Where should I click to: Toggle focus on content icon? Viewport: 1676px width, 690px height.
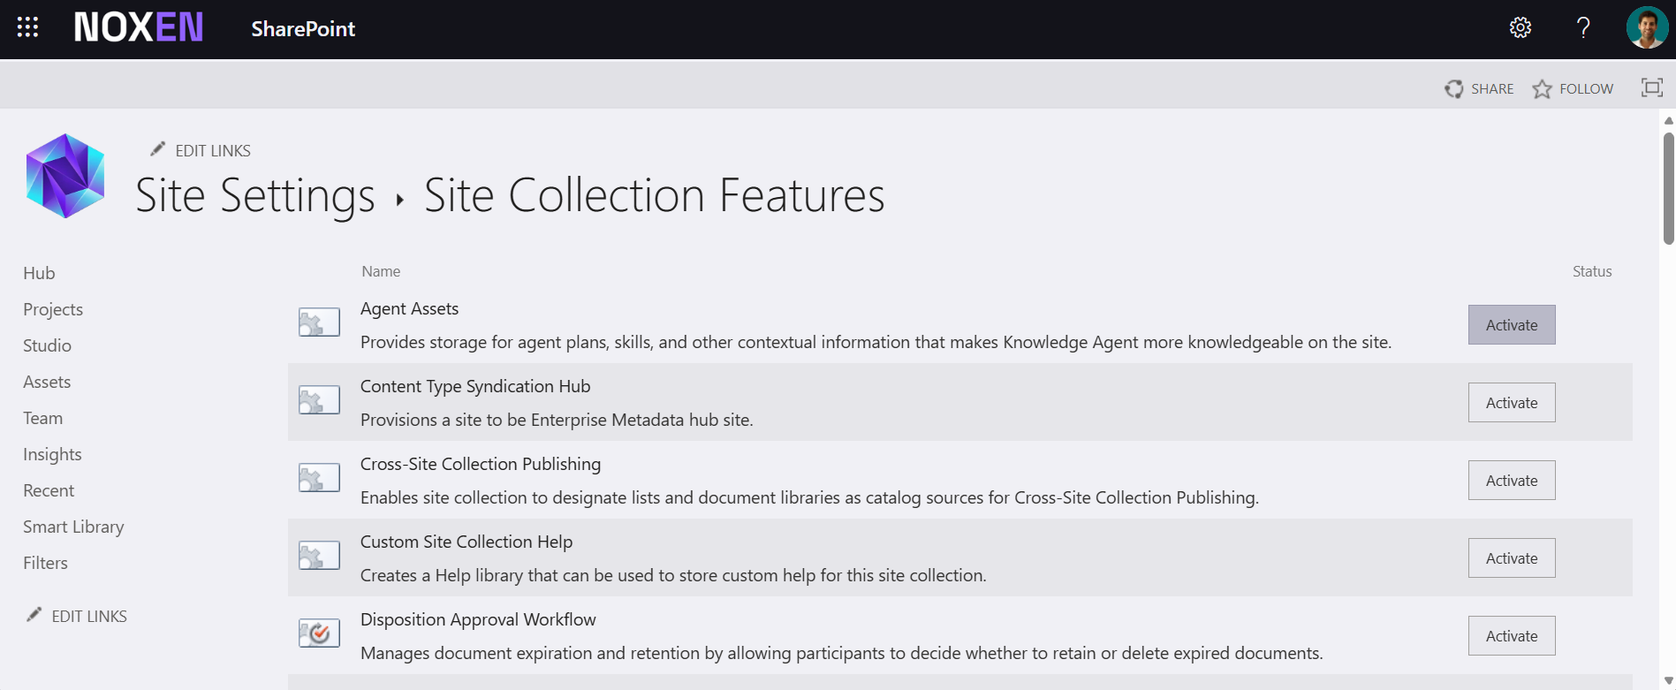pos(1651,87)
